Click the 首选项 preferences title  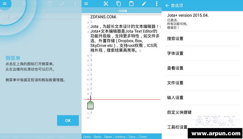click(x=177, y=5)
